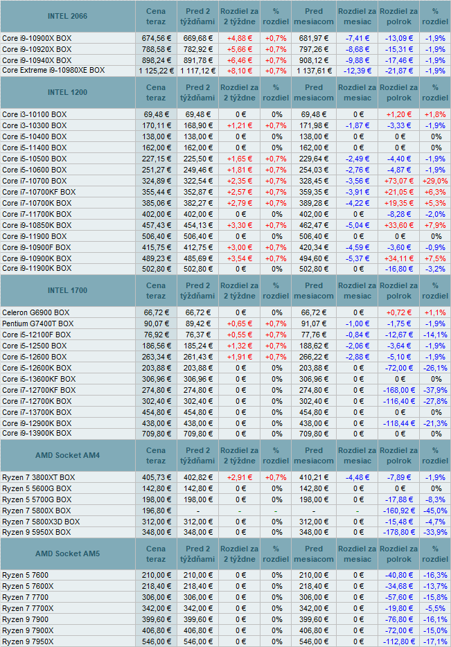This screenshot has width=451, height=647.
Task: Click the -118,44 € half-year difference
Action: coord(398,424)
